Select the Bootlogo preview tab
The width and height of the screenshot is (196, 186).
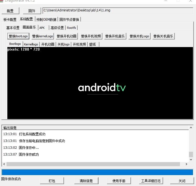click(15, 44)
